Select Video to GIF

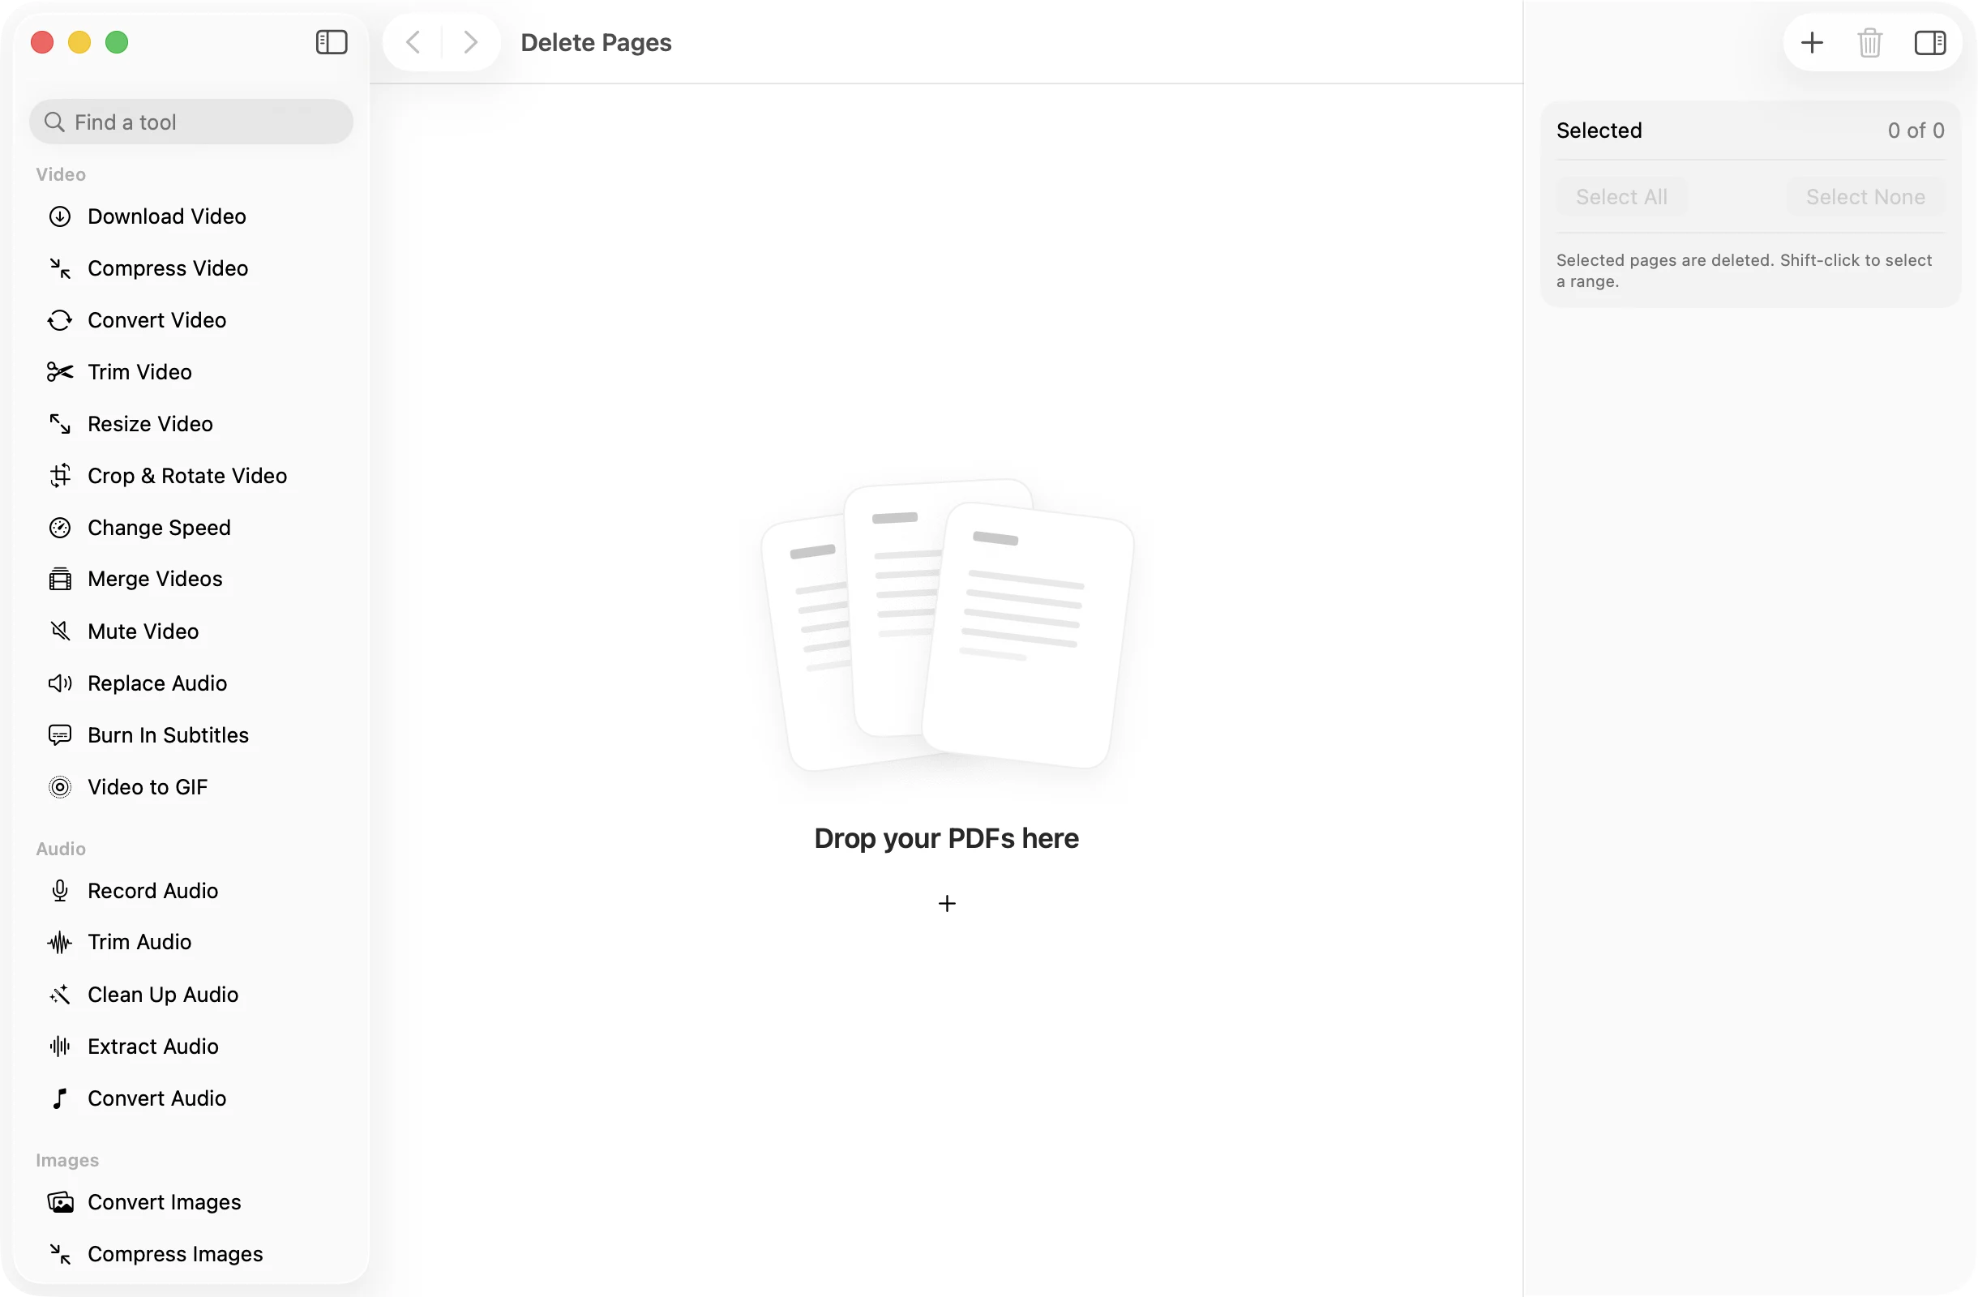(191, 787)
